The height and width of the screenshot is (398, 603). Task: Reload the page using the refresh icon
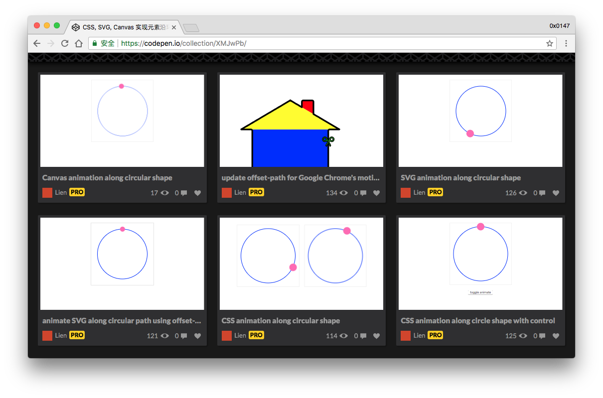click(x=65, y=43)
